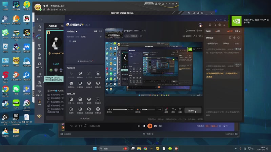Adjust the speaker volume slider
Screen dimensions: 271x152
(x=148, y=109)
